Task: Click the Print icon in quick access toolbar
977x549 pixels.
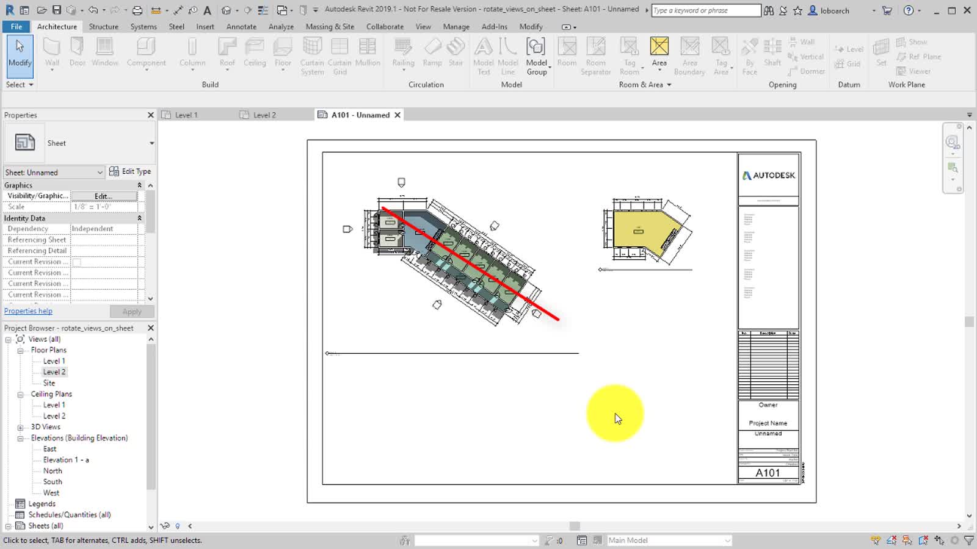Action: click(137, 10)
